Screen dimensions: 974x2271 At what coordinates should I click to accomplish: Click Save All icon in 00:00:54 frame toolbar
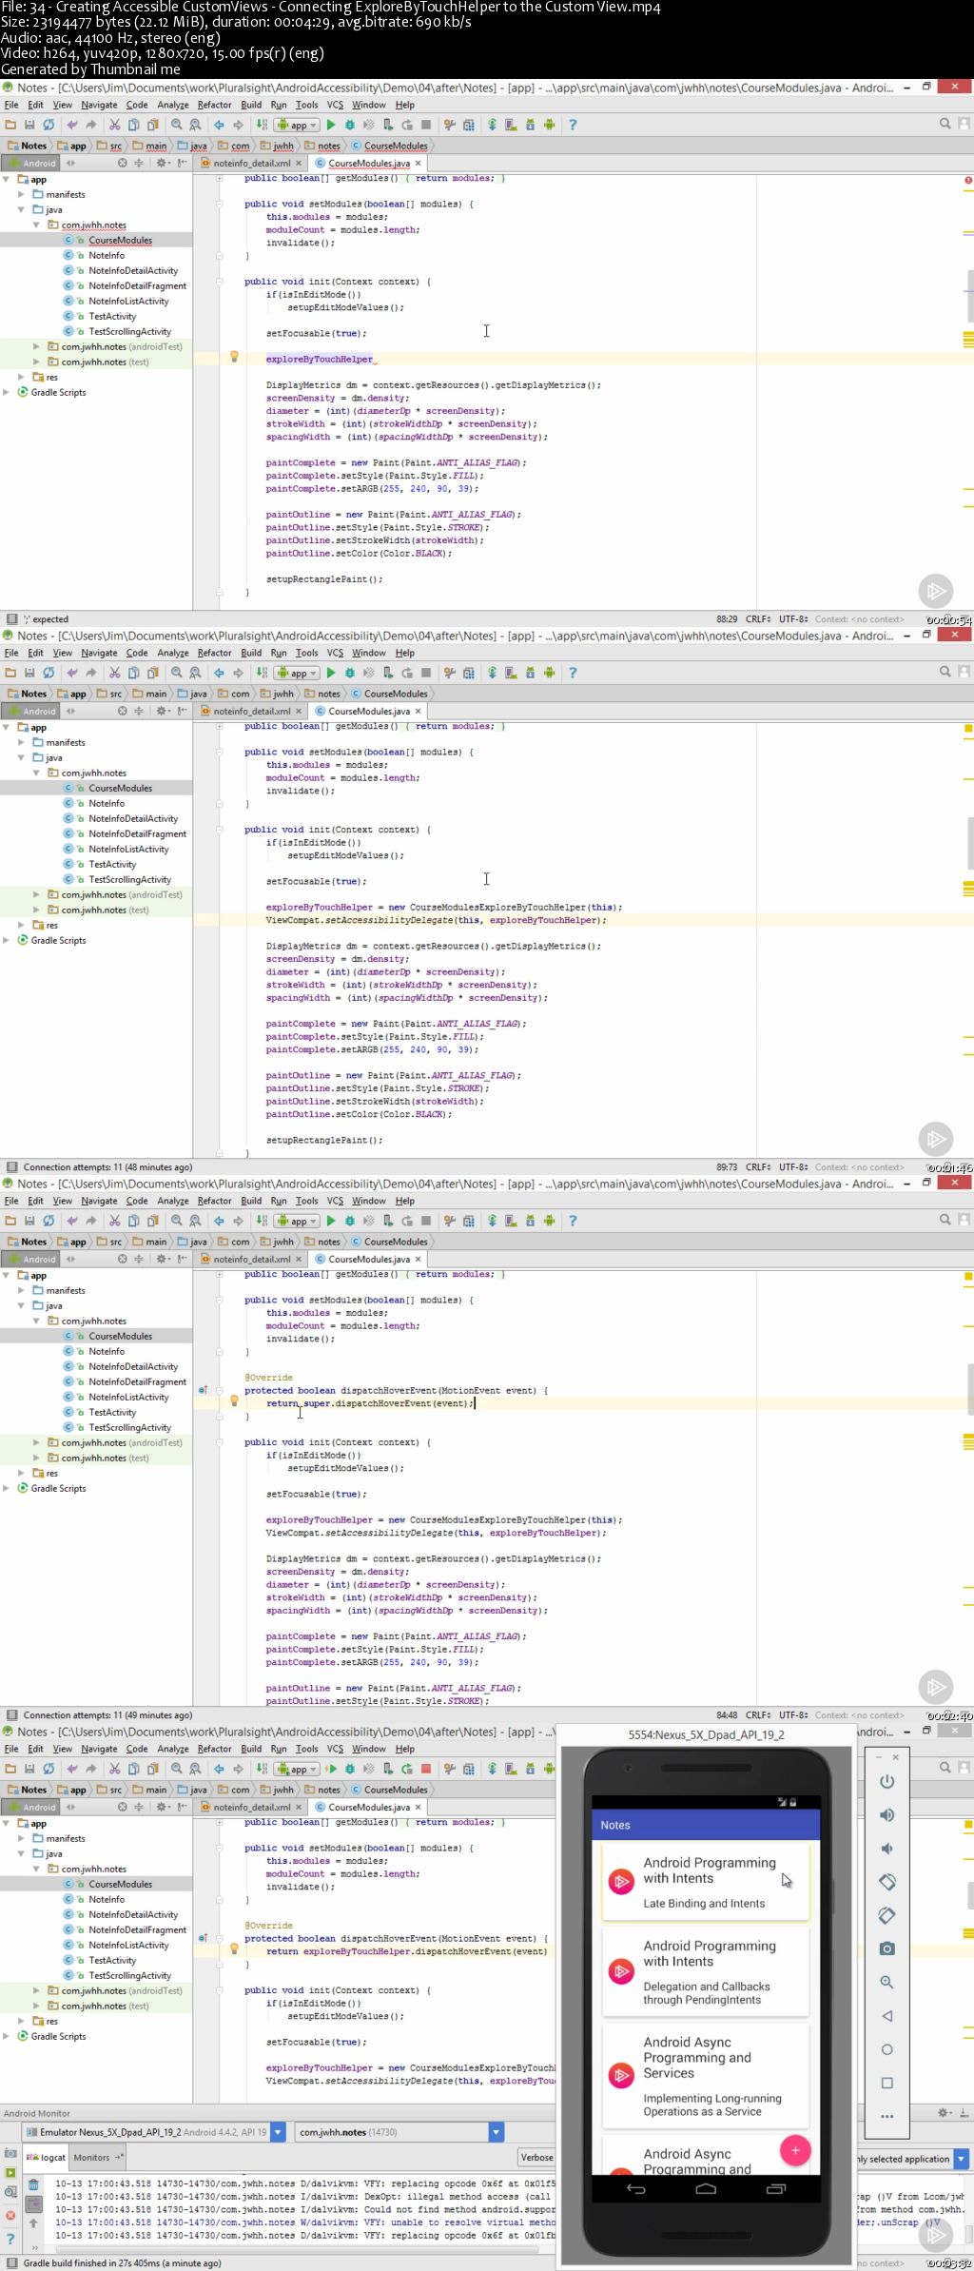tap(29, 125)
